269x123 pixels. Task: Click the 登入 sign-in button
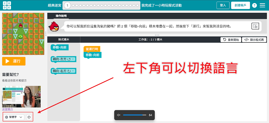[223, 5]
